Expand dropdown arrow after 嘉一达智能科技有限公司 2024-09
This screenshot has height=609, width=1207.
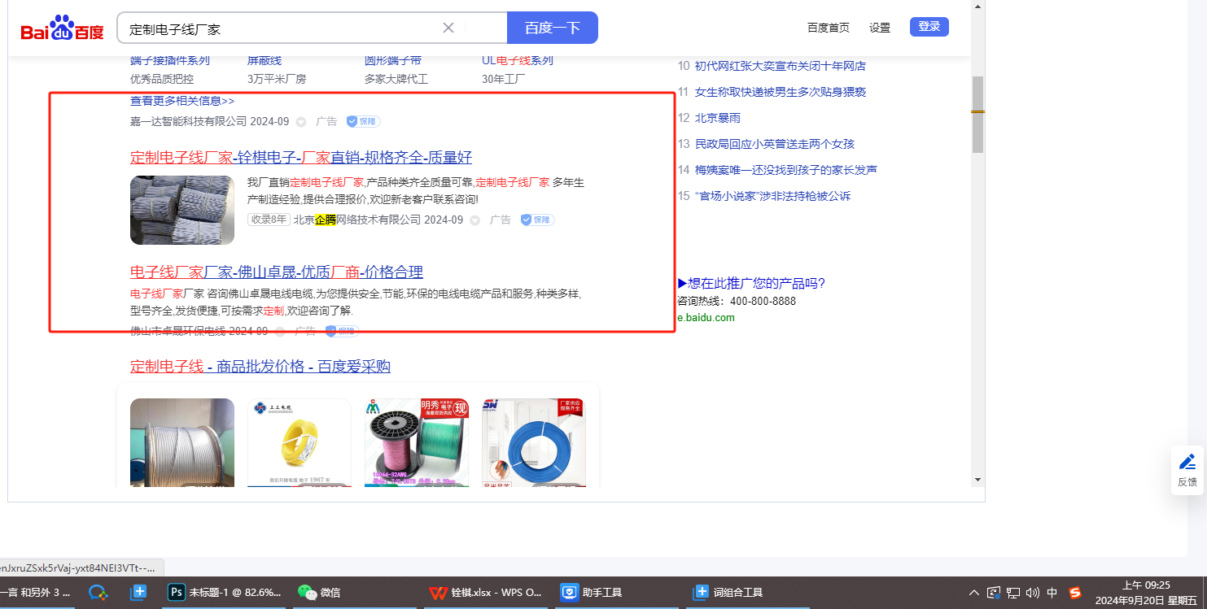(x=300, y=122)
